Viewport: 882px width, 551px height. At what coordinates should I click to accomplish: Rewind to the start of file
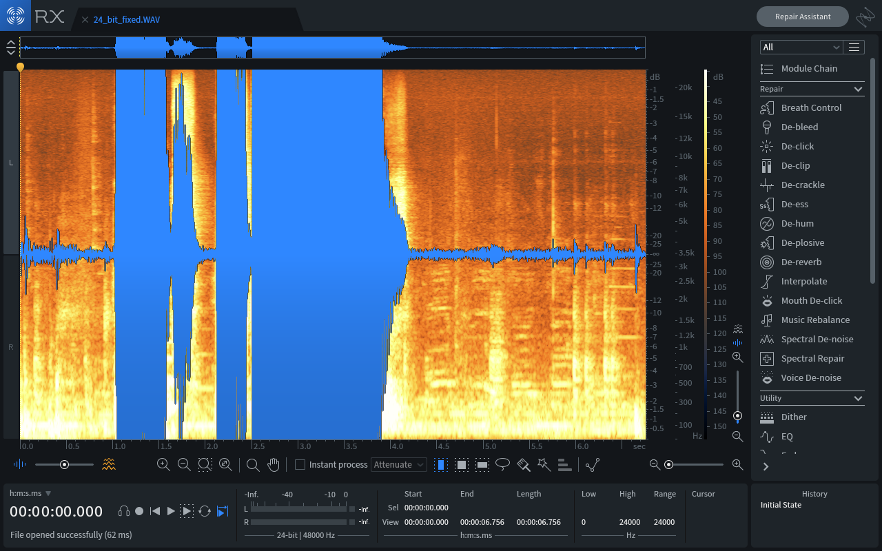tap(155, 511)
